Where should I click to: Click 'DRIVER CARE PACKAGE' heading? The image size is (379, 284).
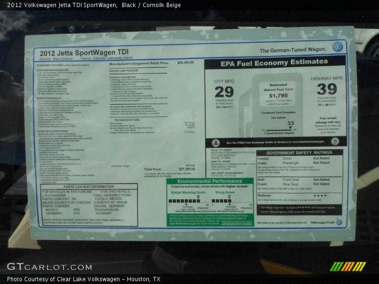124,71
